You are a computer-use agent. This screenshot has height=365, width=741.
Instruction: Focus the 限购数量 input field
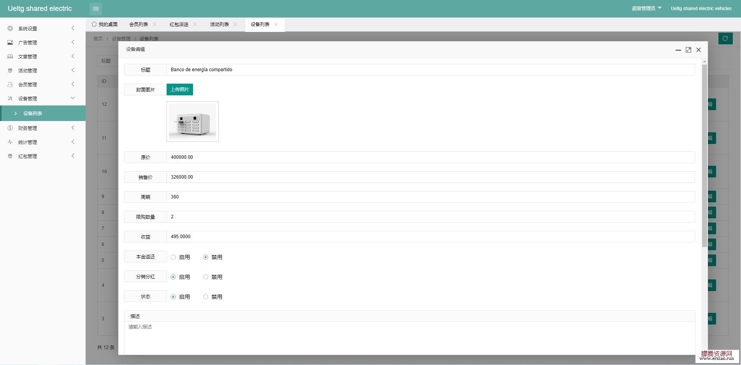(430, 217)
